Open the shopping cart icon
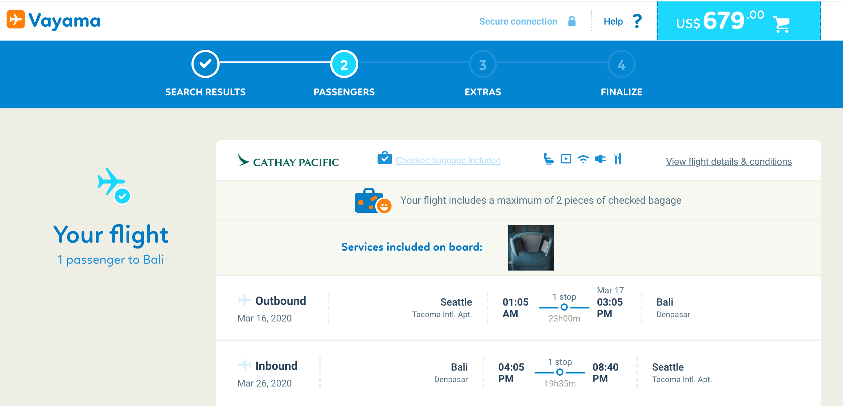Viewport: 843px width, 406px height. 781,24
